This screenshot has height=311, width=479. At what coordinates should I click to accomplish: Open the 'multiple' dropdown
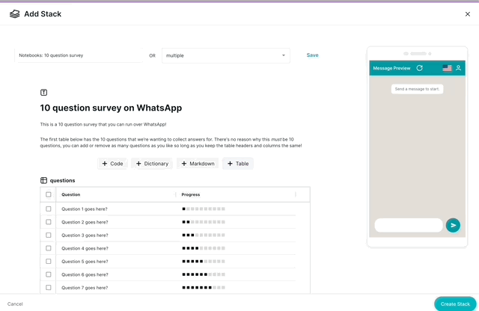pos(226,55)
